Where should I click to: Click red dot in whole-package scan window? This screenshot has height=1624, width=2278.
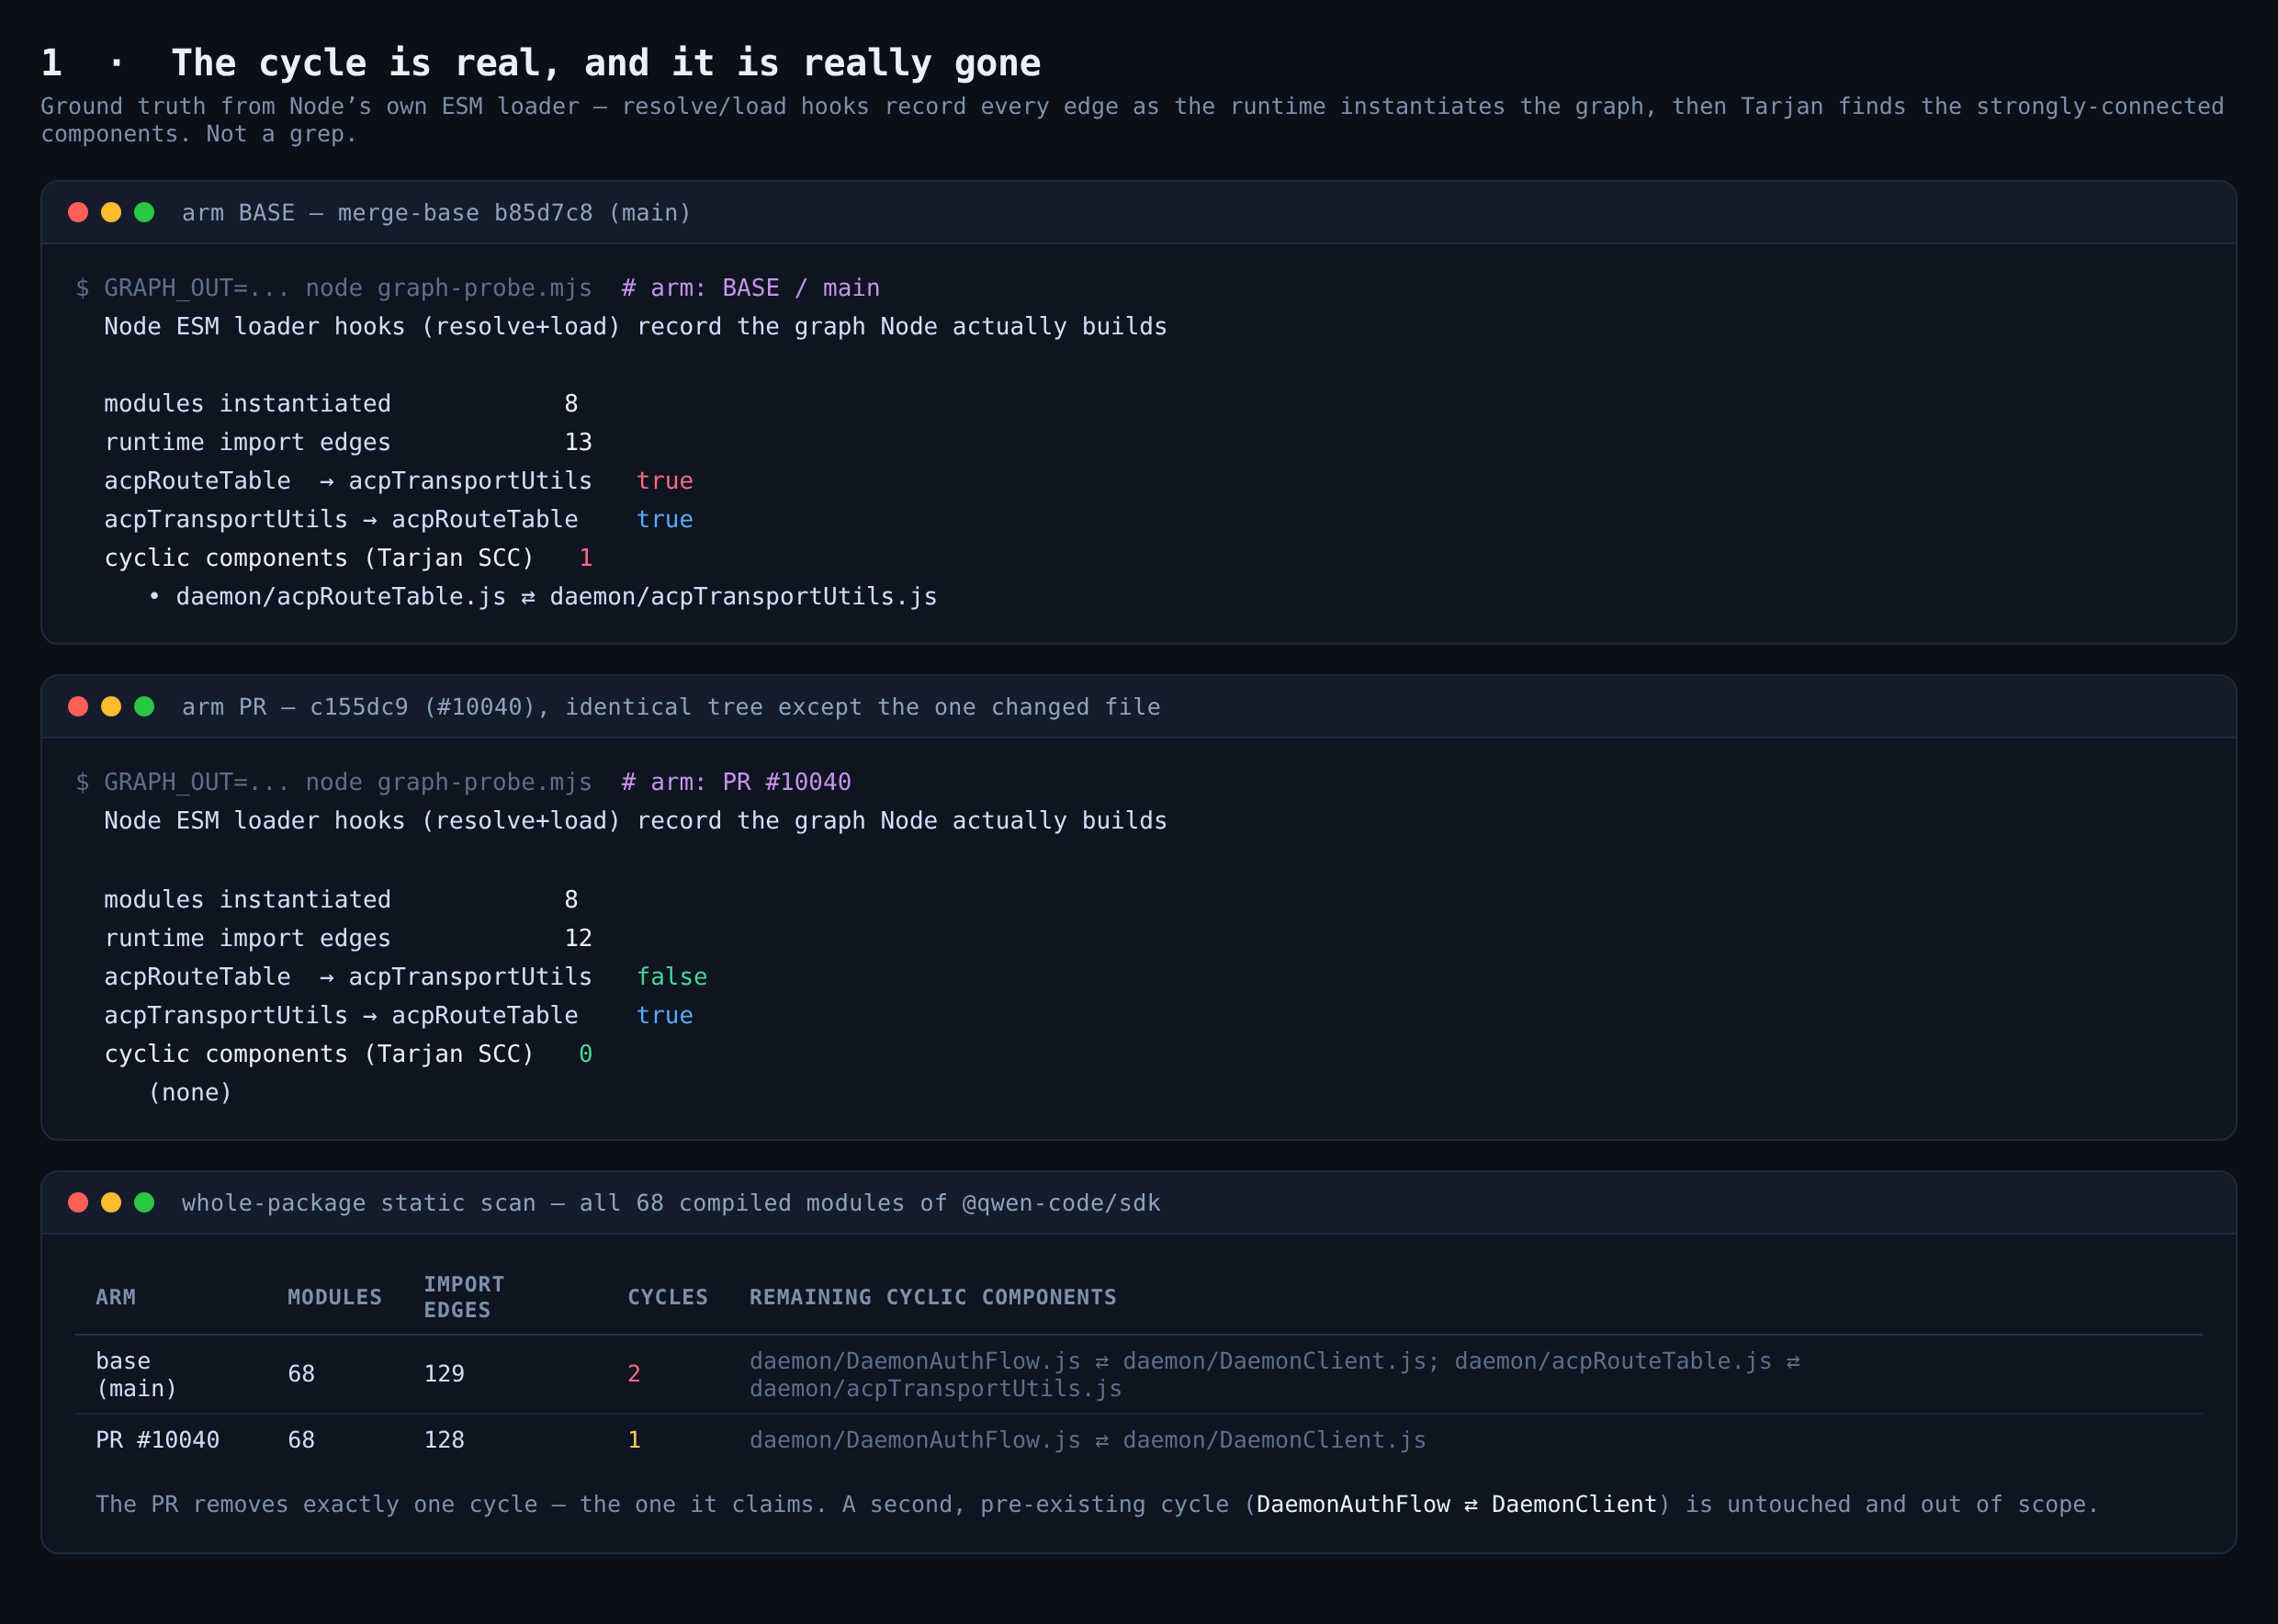click(78, 1202)
